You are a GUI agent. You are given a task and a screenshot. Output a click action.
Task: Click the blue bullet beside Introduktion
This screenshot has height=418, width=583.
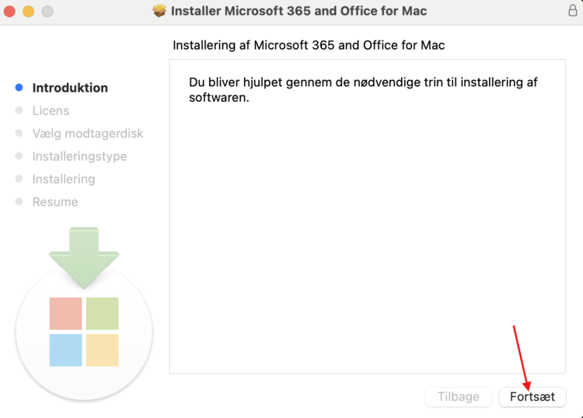(19, 88)
